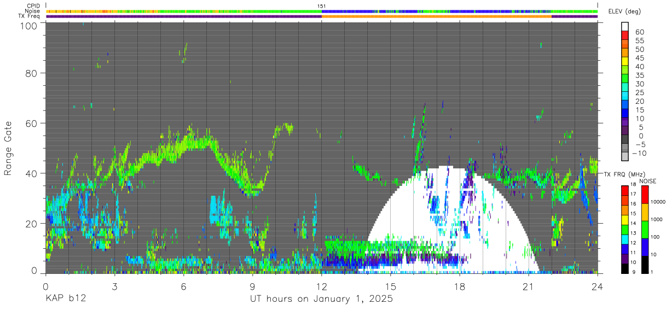This screenshot has height=310, width=672.
Task: Click NOISE tick label 1
Action: click(x=652, y=272)
